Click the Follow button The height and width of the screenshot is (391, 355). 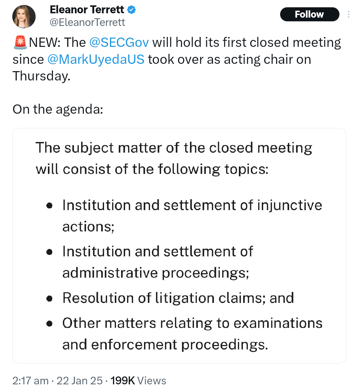pyautogui.click(x=309, y=14)
